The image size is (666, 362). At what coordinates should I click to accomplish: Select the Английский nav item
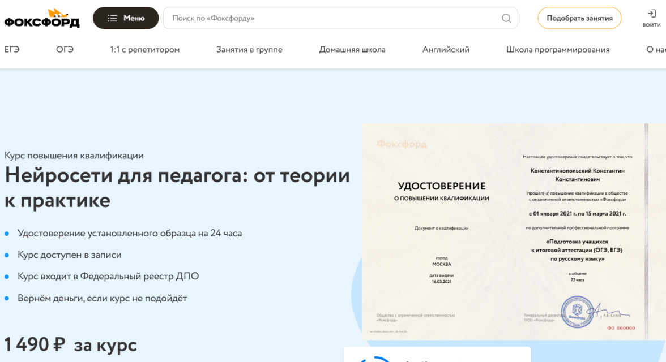point(446,50)
